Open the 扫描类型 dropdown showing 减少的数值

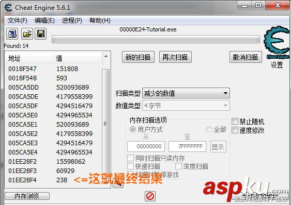click(x=186, y=93)
